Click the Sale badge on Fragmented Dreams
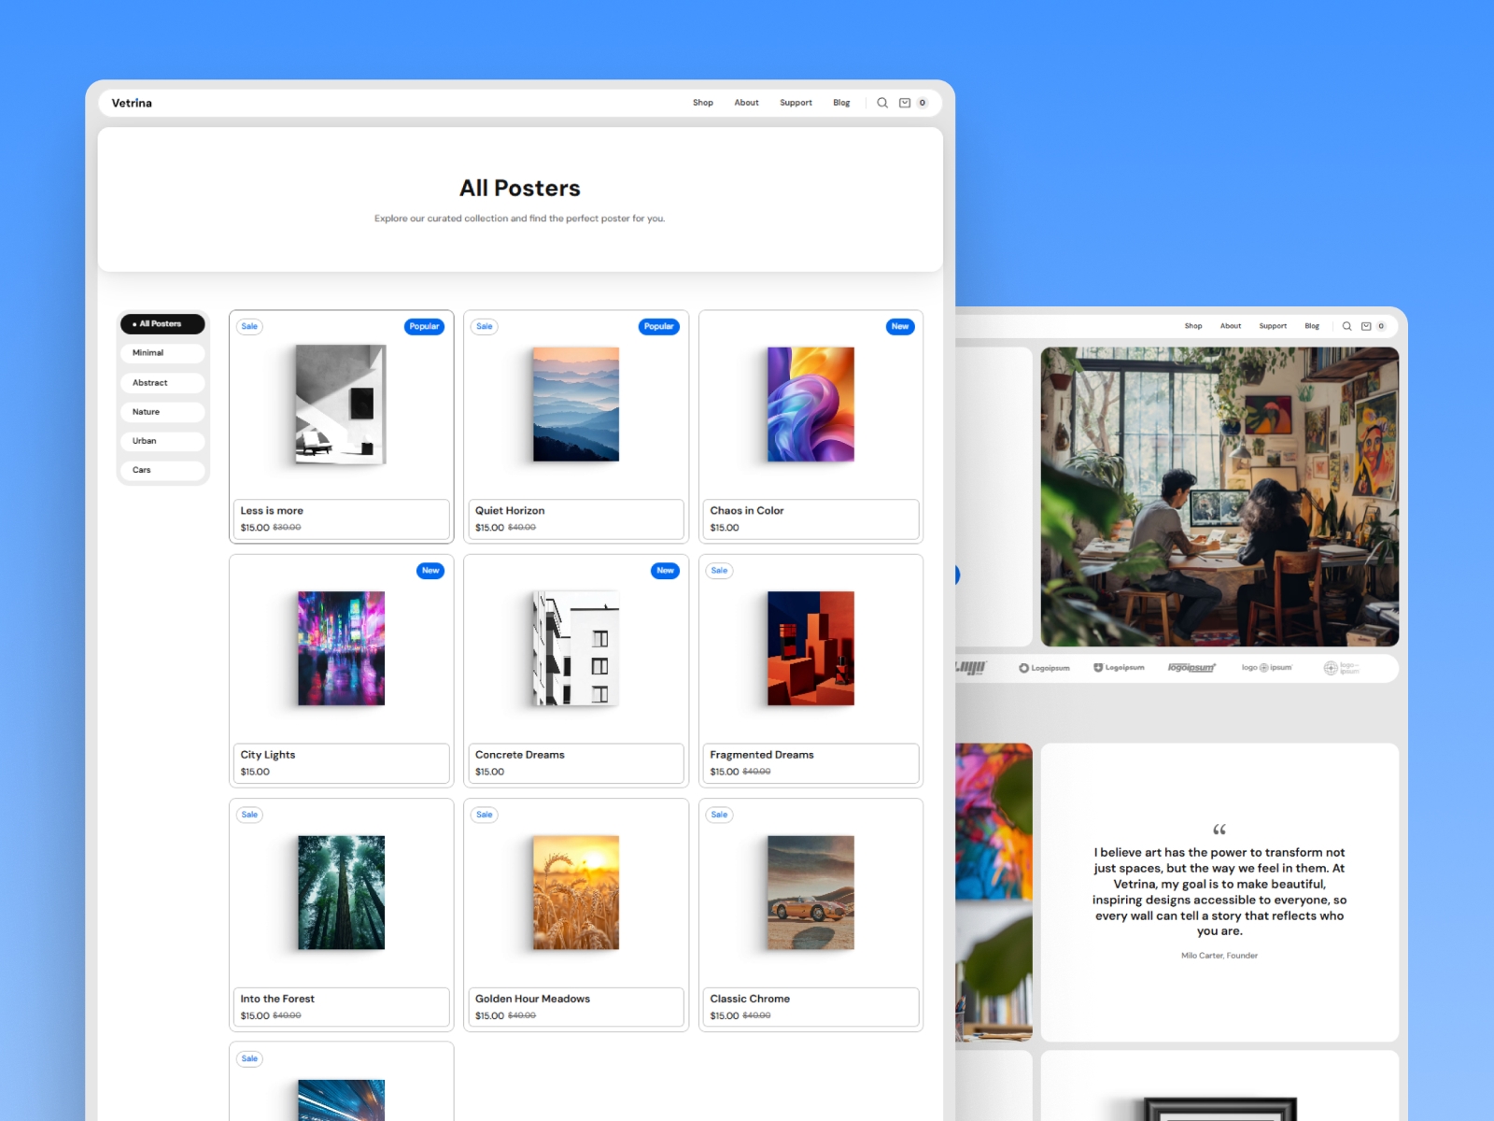 [719, 571]
